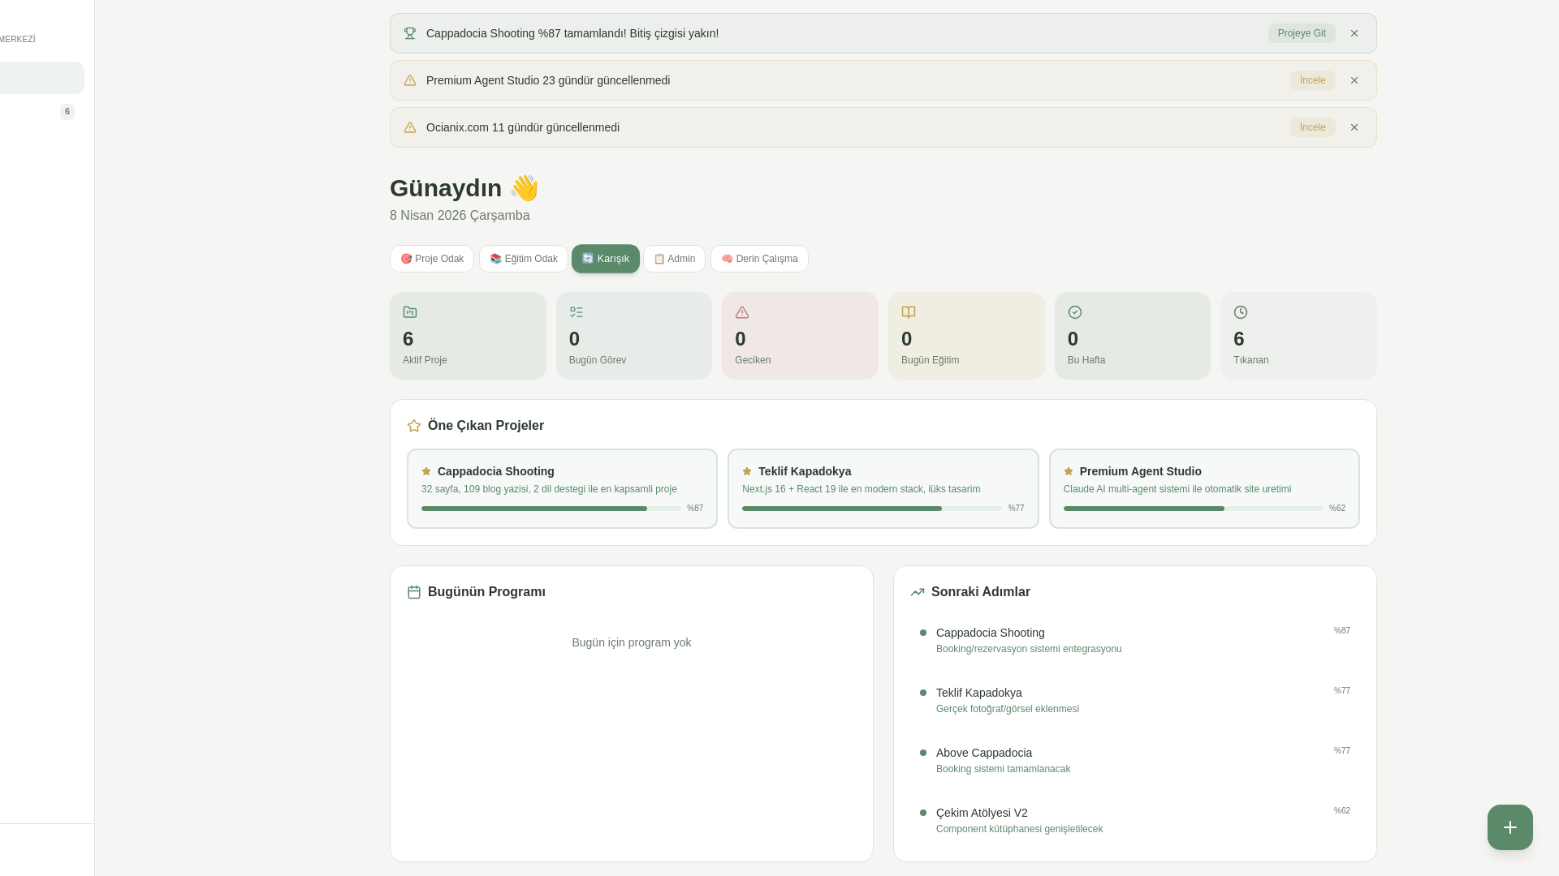The height and width of the screenshot is (876, 1559).
Task: Select the Eğitim Odak mode
Action: [x=524, y=259]
